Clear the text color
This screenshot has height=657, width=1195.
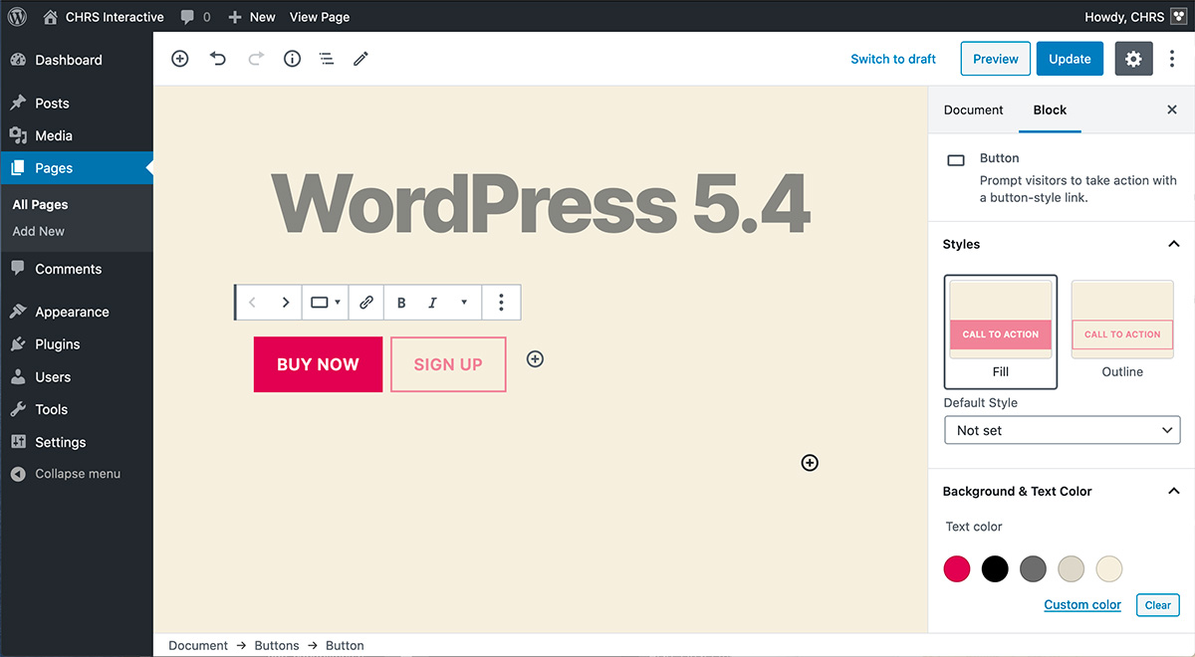click(x=1158, y=605)
